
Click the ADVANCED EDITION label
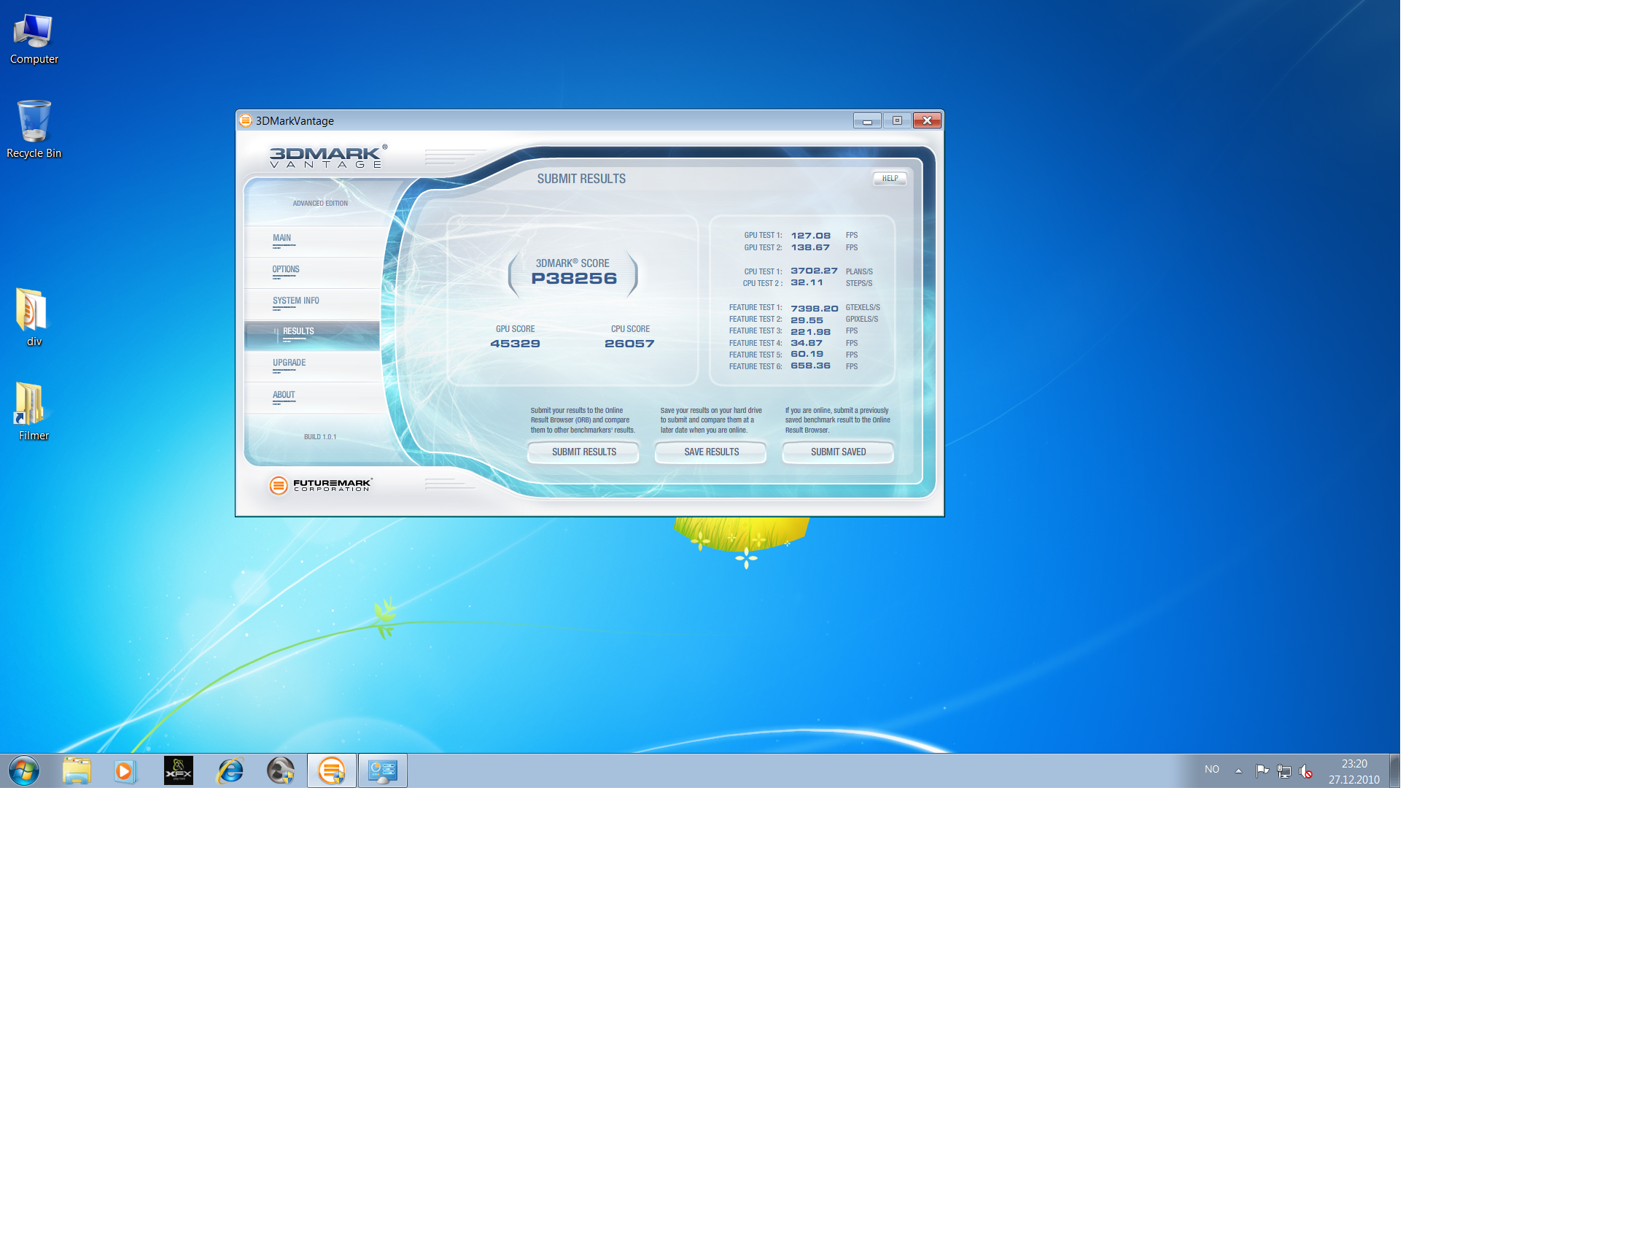(x=320, y=204)
